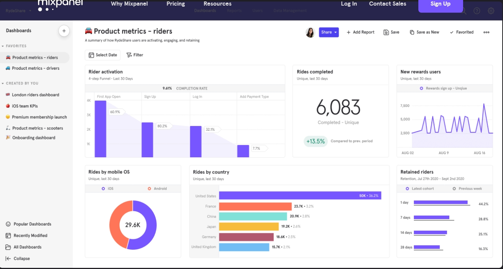Click the plus button next to Dashboards
The height and width of the screenshot is (269, 503).
tap(64, 31)
